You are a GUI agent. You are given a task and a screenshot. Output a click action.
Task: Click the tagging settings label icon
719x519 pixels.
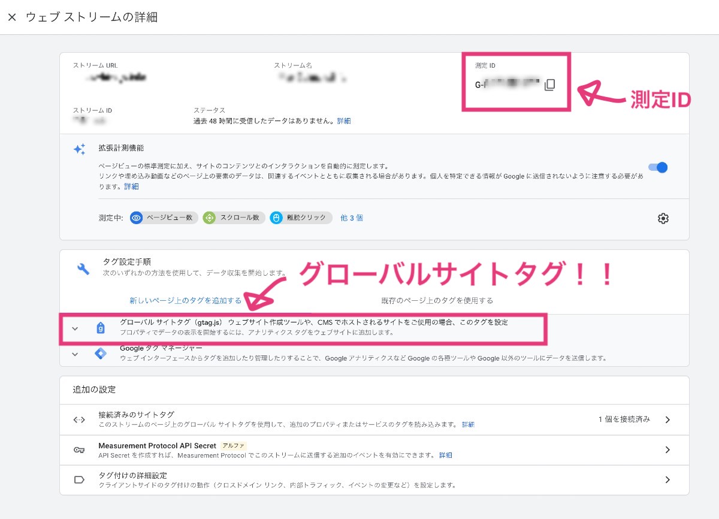point(79,479)
